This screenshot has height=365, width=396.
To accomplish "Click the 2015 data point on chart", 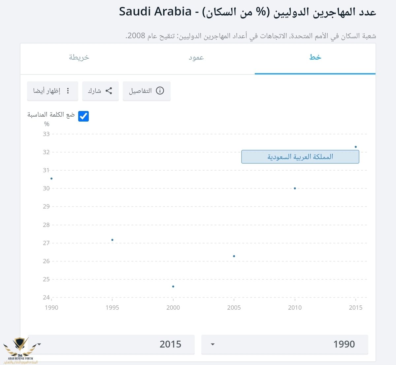I will 356,147.
